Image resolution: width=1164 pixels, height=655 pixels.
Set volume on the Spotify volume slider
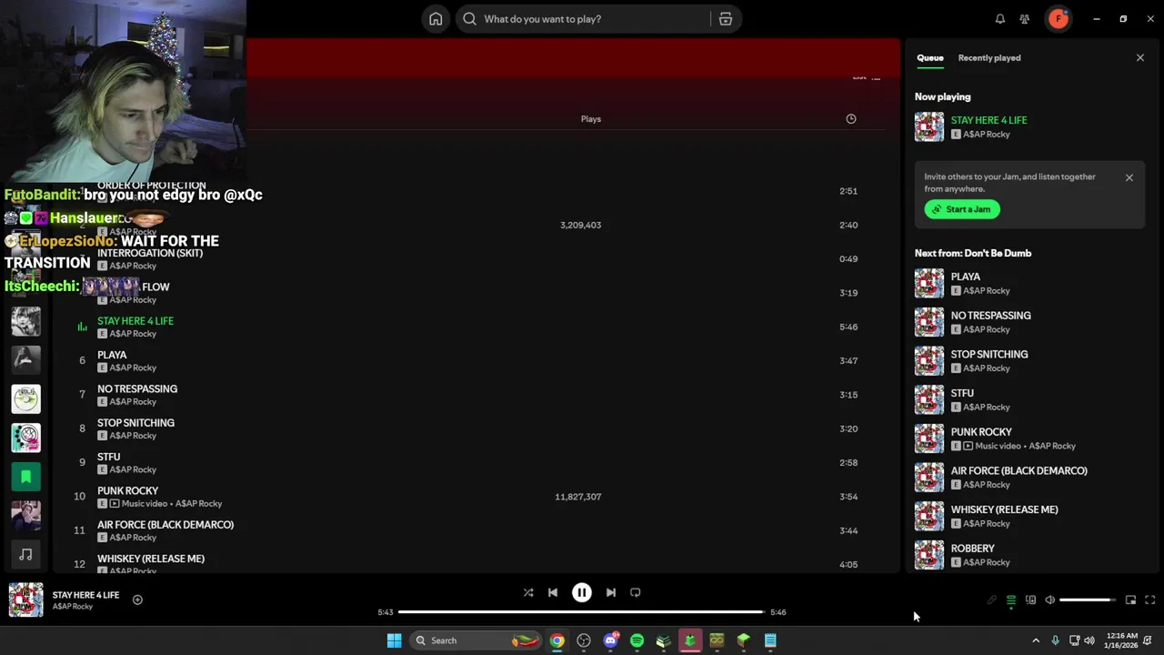[1087, 600]
